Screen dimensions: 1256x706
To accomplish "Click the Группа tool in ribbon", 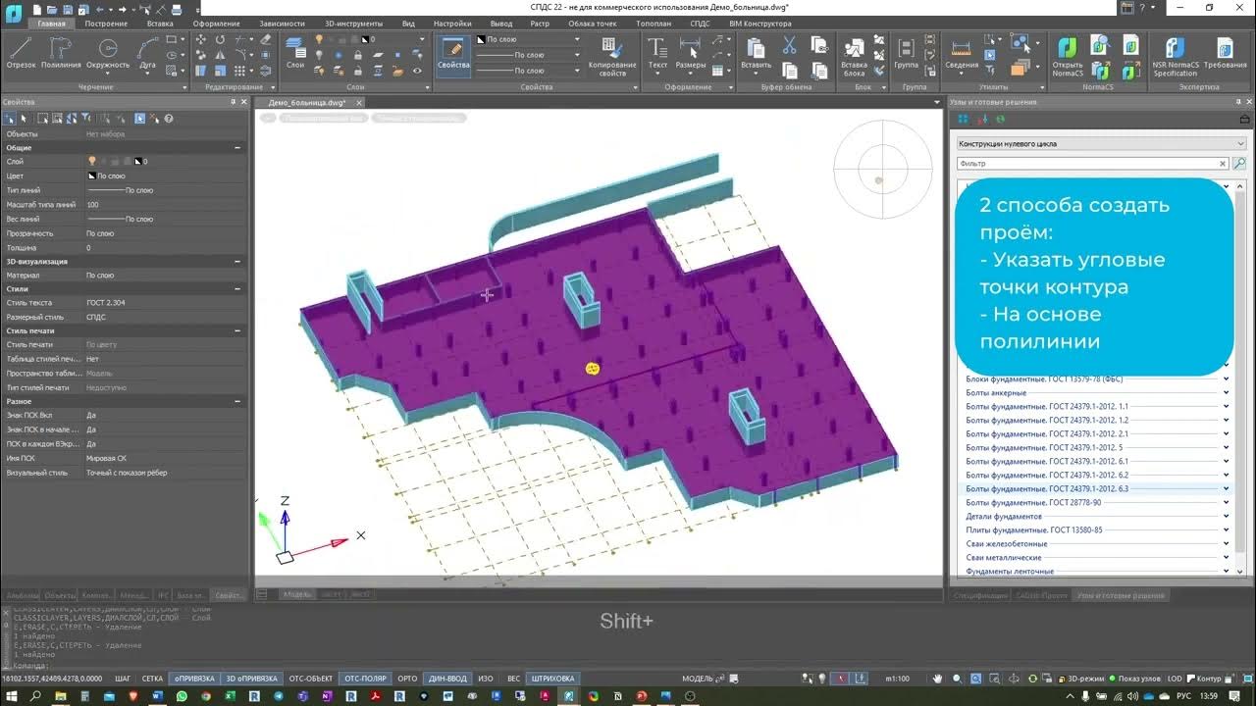I will click(x=906, y=54).
